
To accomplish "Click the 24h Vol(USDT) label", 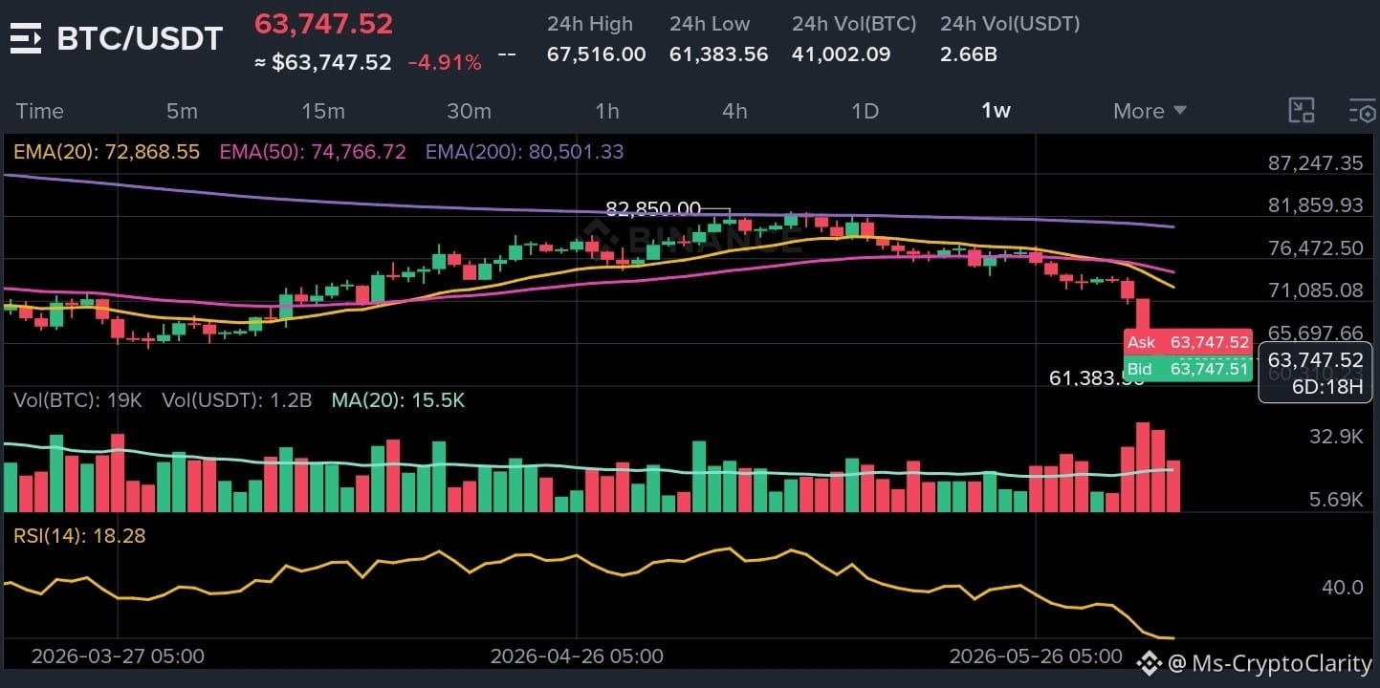I will coord(1010,24).
